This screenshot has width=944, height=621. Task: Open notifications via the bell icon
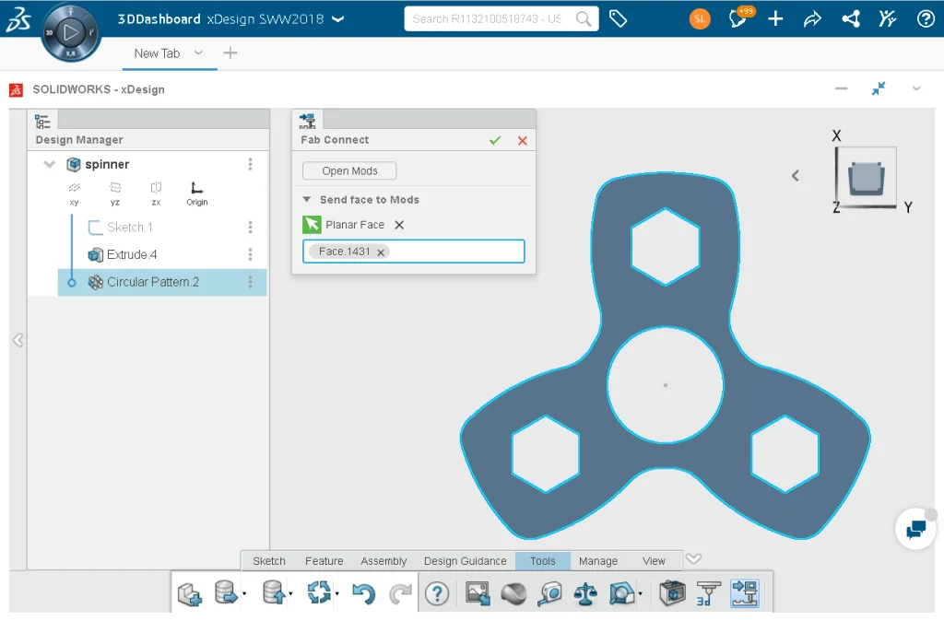click(x=737, y=18)
